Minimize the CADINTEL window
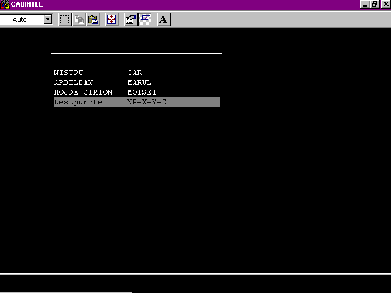Screen dimensions: 391x293 point(365,4)
